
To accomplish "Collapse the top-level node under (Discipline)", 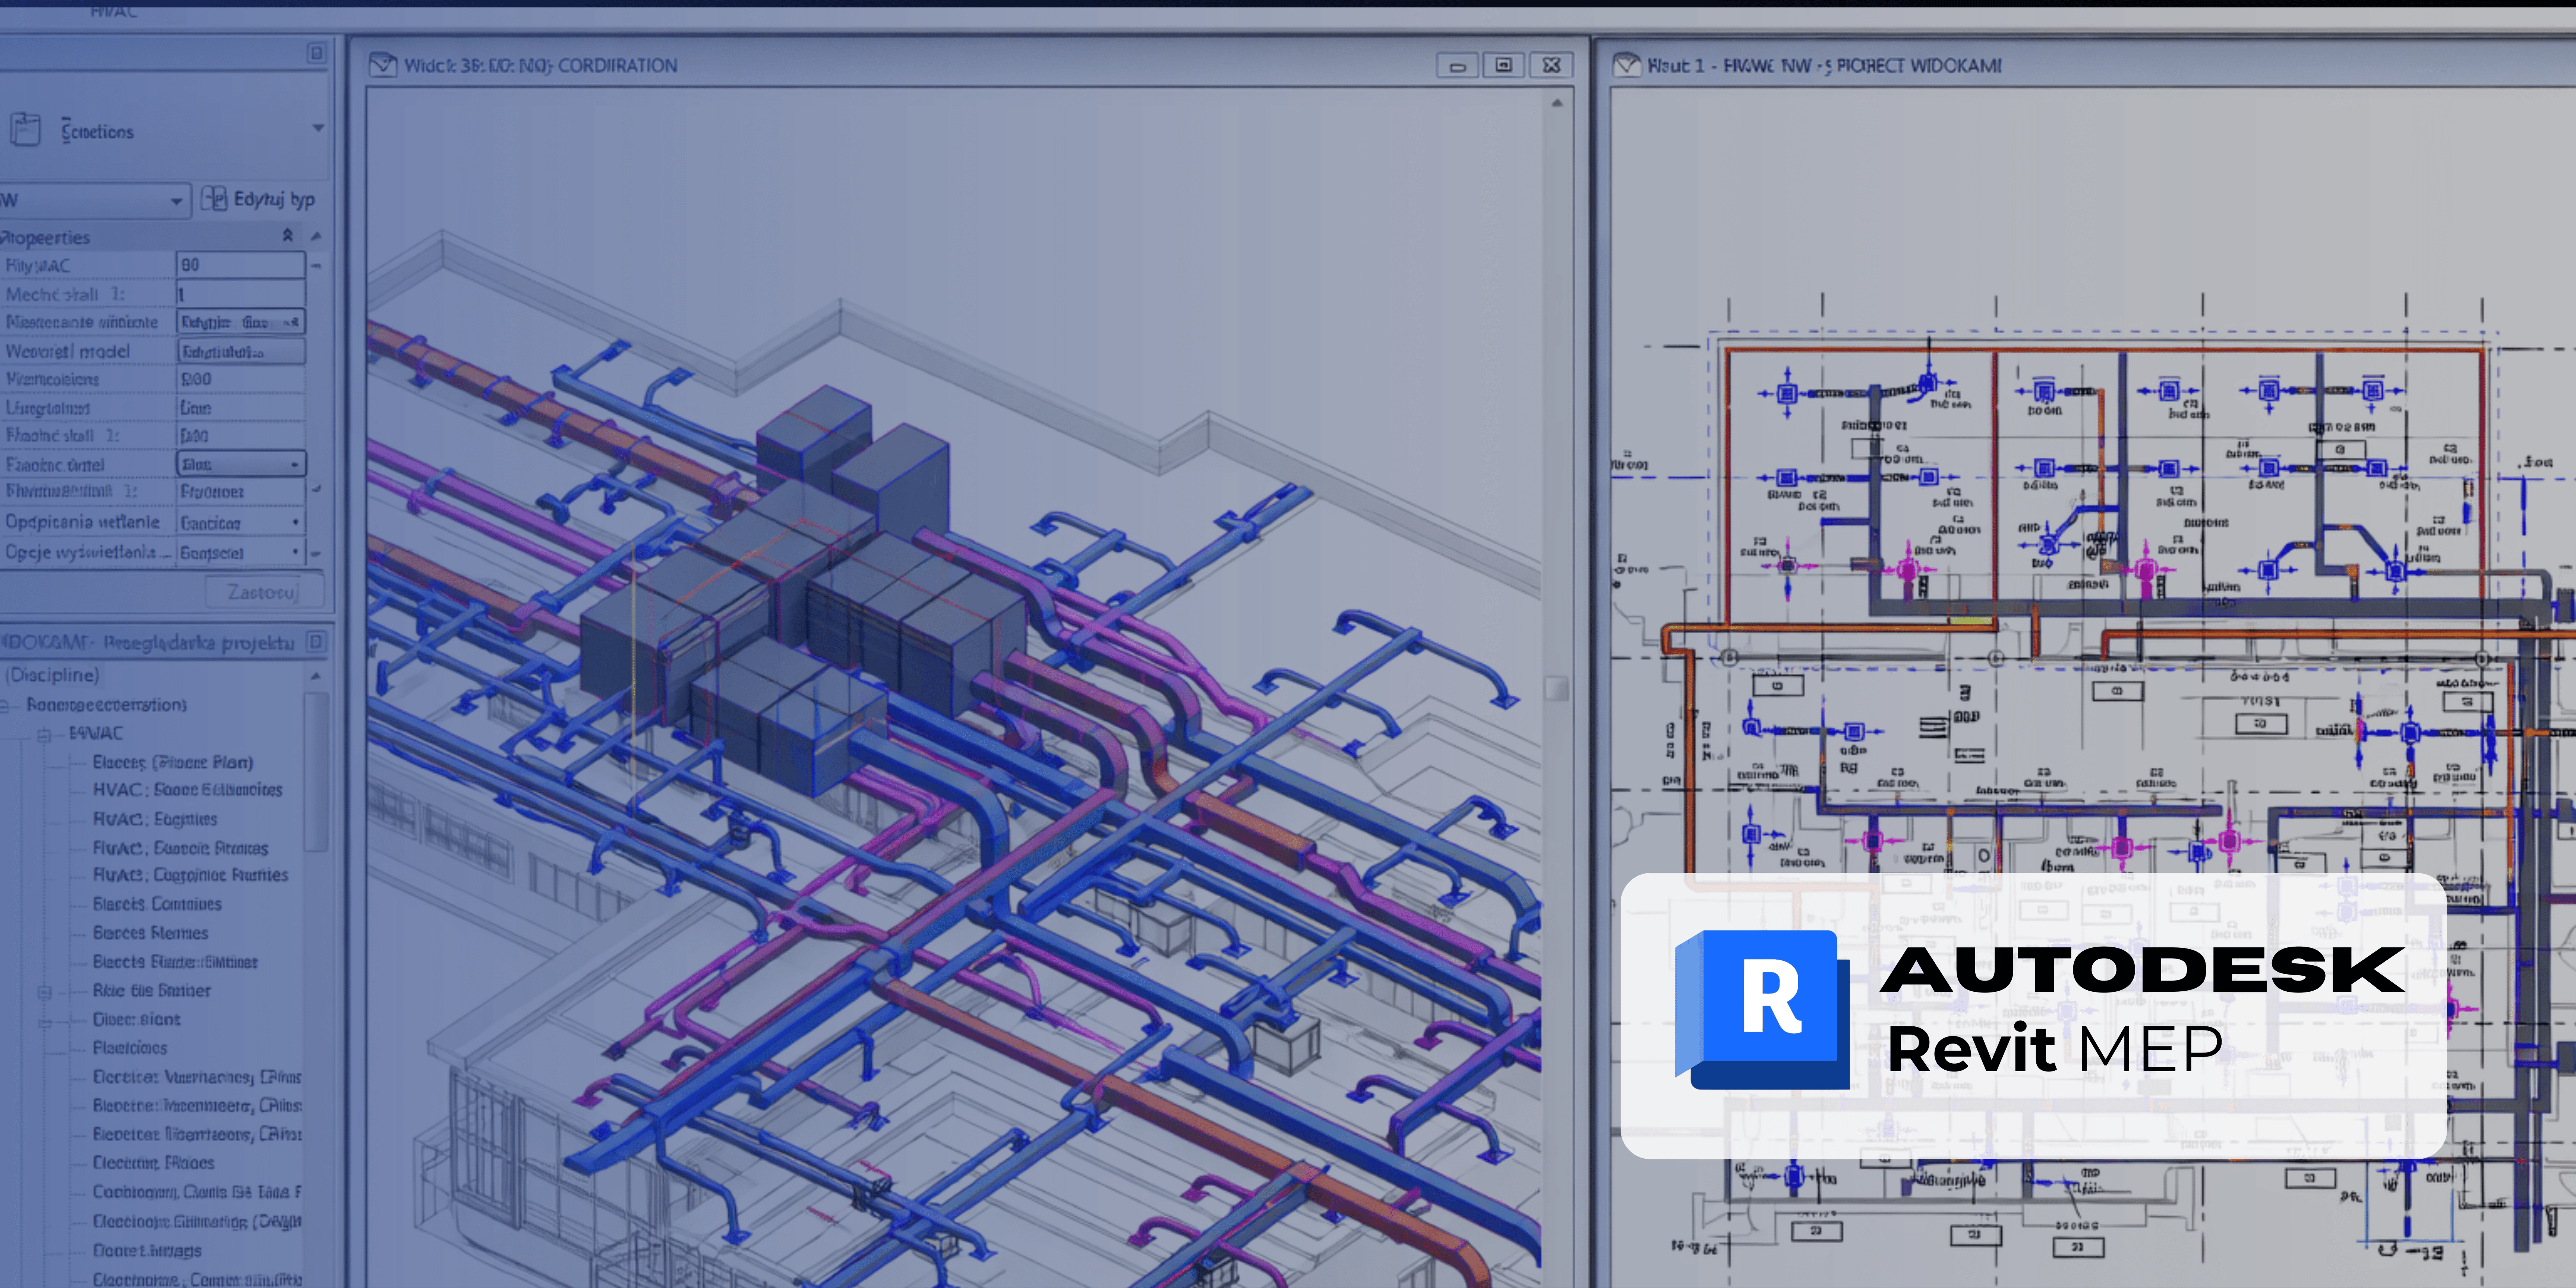I will click(x=5, y=706).
